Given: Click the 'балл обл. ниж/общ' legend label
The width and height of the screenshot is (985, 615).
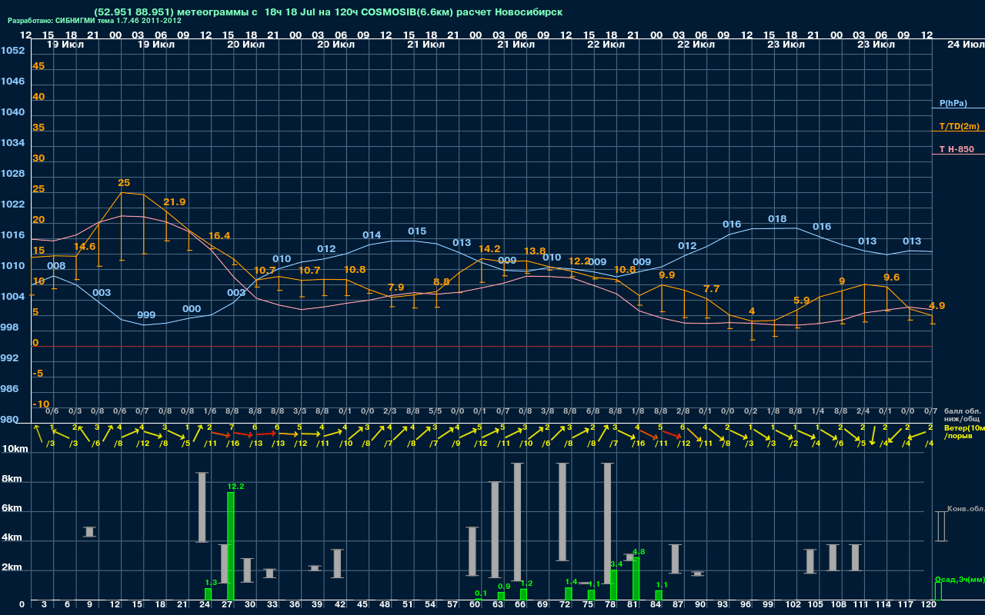Looking at the screenshot, I should [961, 416].
